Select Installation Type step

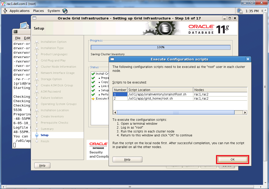(52, 48)
